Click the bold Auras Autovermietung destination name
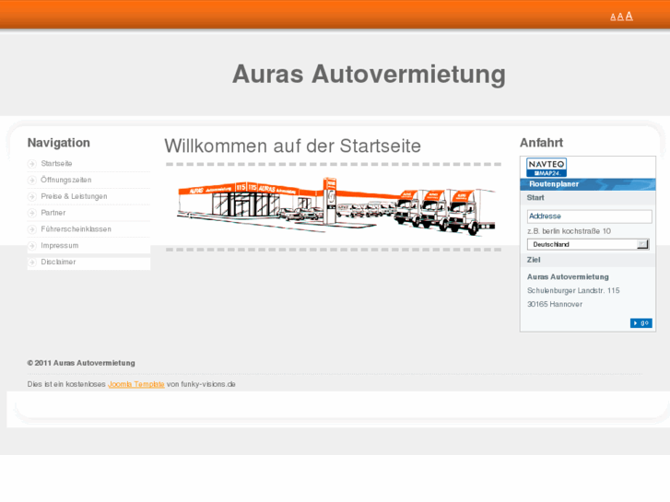 tap(568, 277)
